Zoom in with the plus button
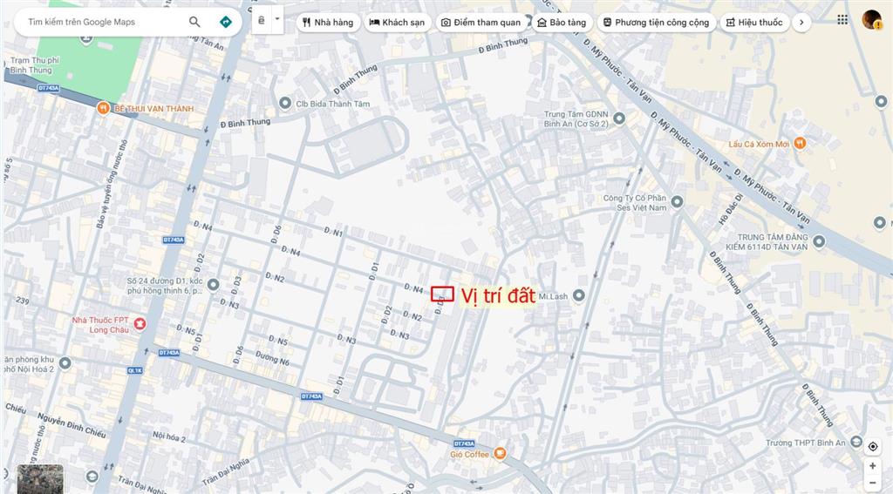Screen dimensions: 893x494 click(x=872, y=466)
